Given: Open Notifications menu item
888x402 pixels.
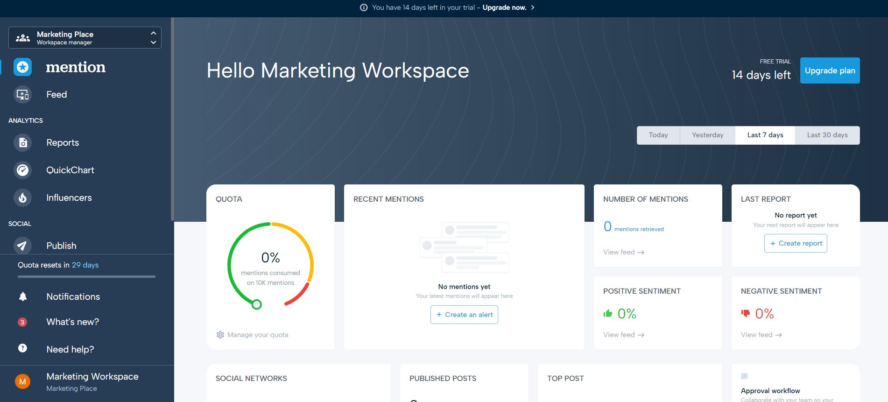Looking at the screenshot, I should pos(73,297).
